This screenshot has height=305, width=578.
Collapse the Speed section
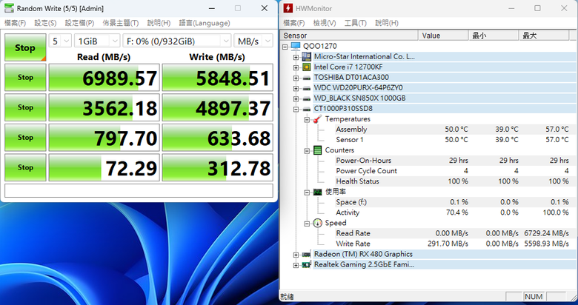pos(307,224)
